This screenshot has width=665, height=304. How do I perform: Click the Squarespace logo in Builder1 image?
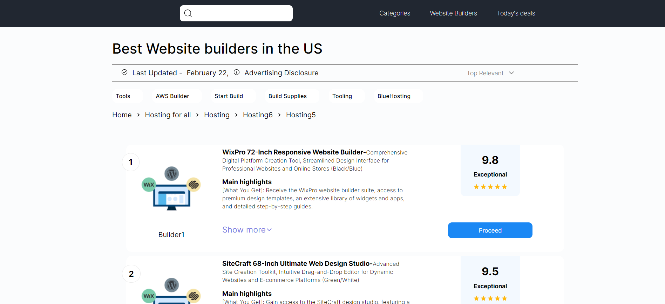(194, 185)
